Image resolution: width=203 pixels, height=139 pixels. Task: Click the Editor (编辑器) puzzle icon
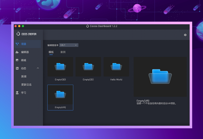coord(17,52)
